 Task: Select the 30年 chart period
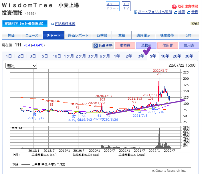[189, 56]
